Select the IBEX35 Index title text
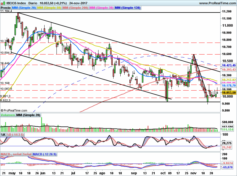The height and width of the screenshot is (176, 237). tap(16, 3)
